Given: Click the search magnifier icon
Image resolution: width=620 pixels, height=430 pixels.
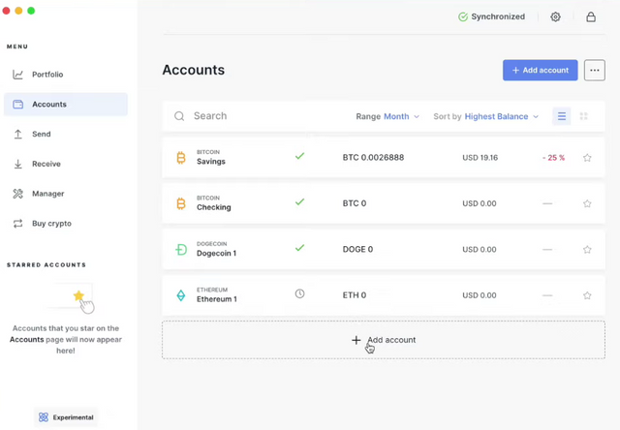Looking at the screenshot, I should click(179, 116).
